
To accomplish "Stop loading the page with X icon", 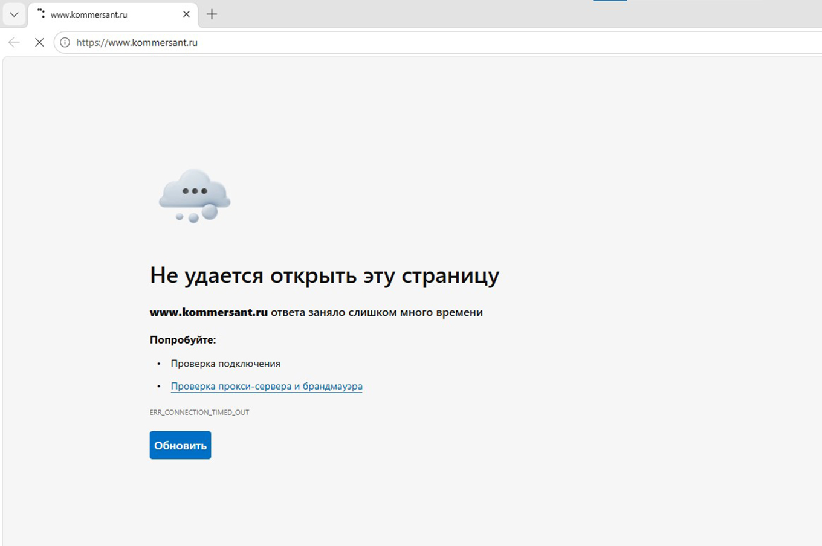I will tap(39, 42).
